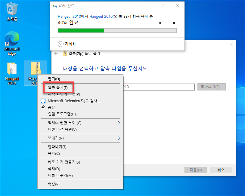Choose 잘라내기(T) from the context menu
This screenshot has height=196, width=245.
pyautogui.click(x=80, y=147)
